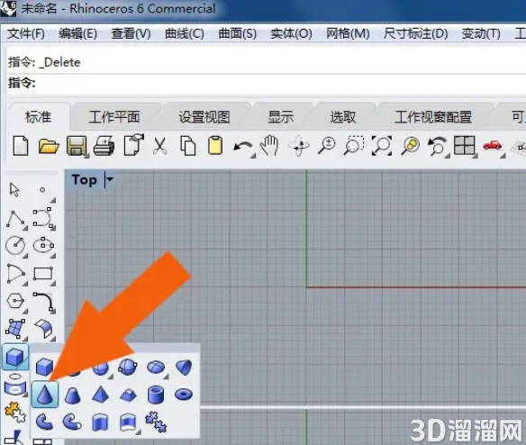Click the Zoom Extents icon
This screenshot has width=526, height=445.
point(382,146)
